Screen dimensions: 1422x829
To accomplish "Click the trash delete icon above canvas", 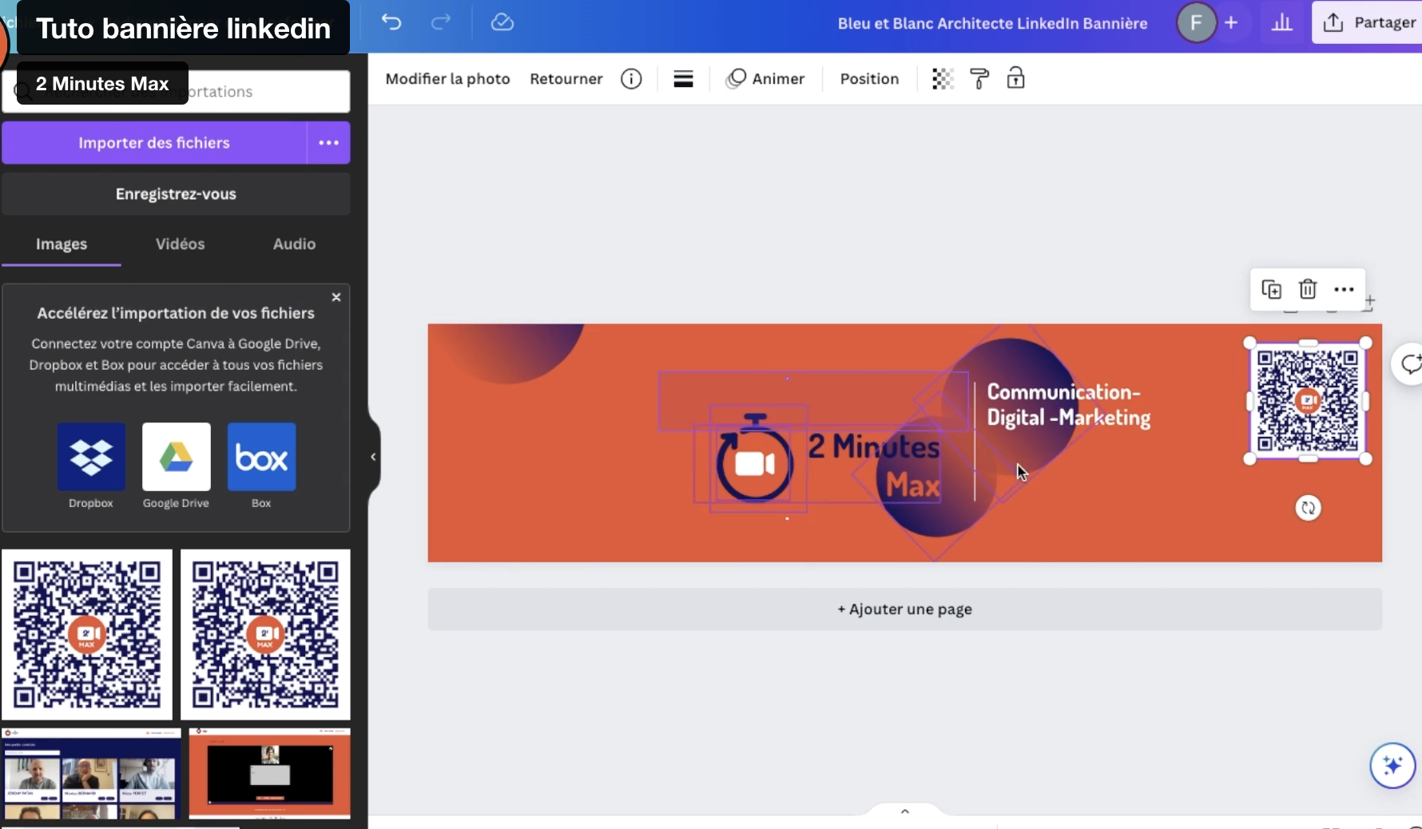I will (1308, 289).
